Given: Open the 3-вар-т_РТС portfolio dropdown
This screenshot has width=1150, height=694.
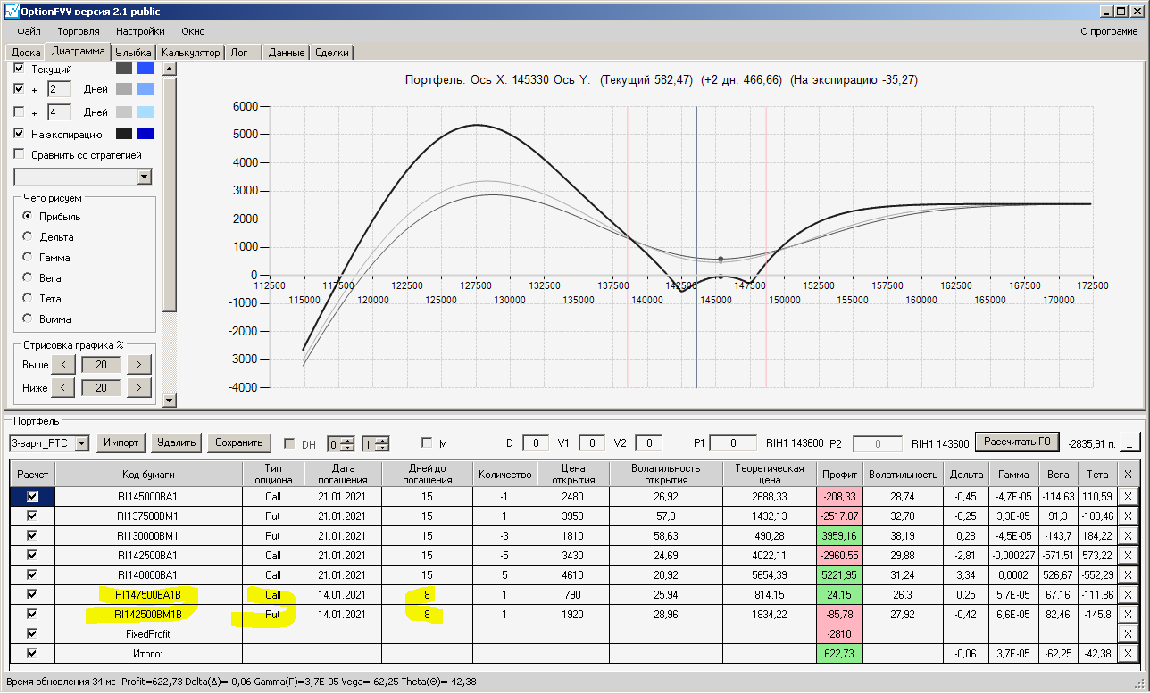Looking at the screenshot, I should pyautogui.click(x=82, y=443).
